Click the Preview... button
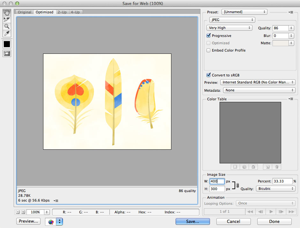 click(x=28, y=221)
